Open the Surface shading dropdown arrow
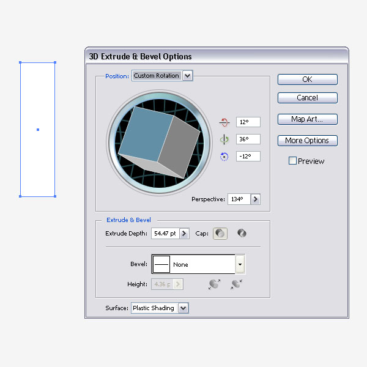Image resolution: width=367 pixels, height=367 pixels. coord(183,308)
